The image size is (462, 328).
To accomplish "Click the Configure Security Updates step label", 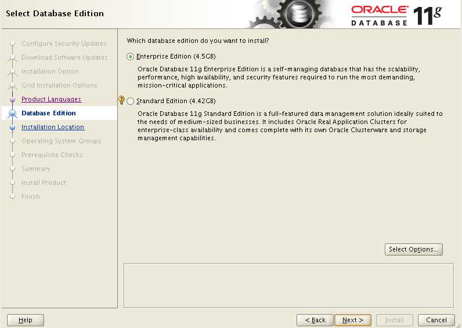I will (x=64, y=43).
